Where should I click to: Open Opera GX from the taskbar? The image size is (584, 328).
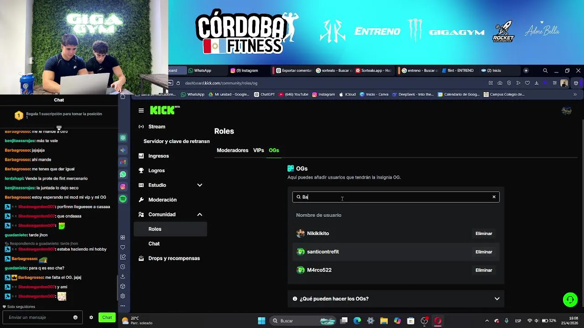438,321
